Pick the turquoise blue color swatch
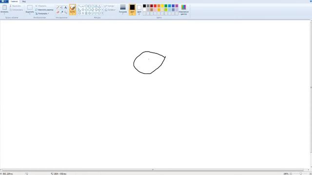Screen dimensions: 312x175 pos(170,6)
